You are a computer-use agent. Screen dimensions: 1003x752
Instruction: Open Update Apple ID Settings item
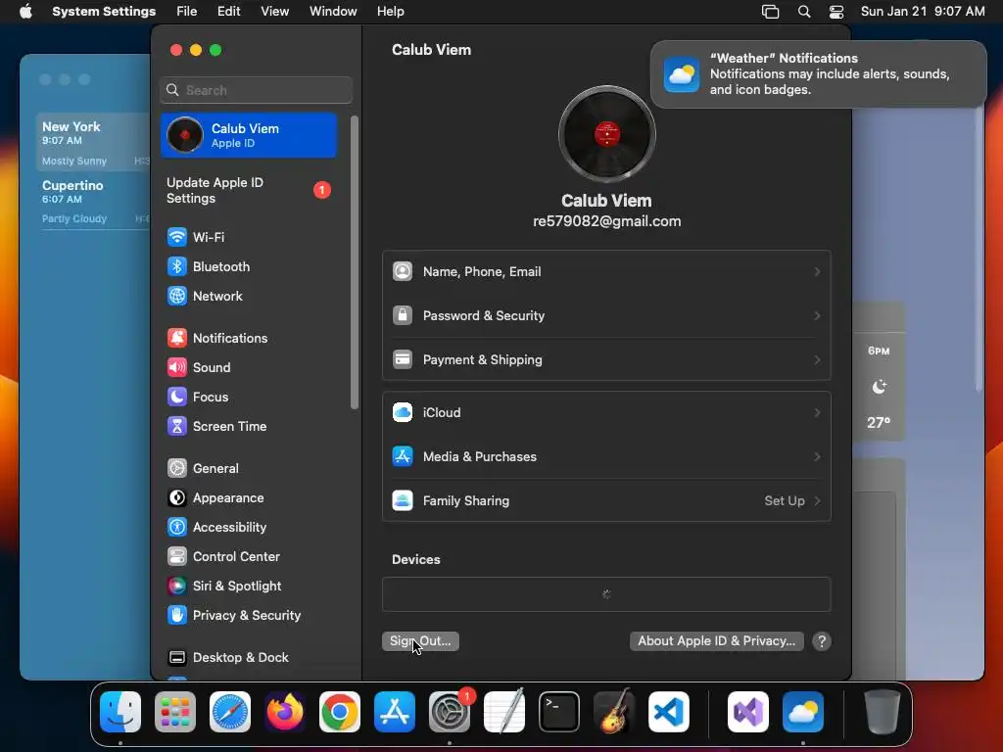pyautogui.click(x=250, y=191)
